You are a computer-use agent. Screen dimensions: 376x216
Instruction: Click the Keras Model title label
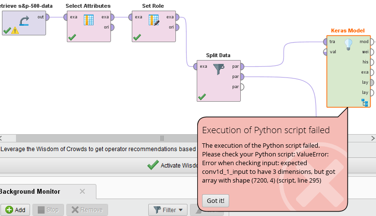348,31
